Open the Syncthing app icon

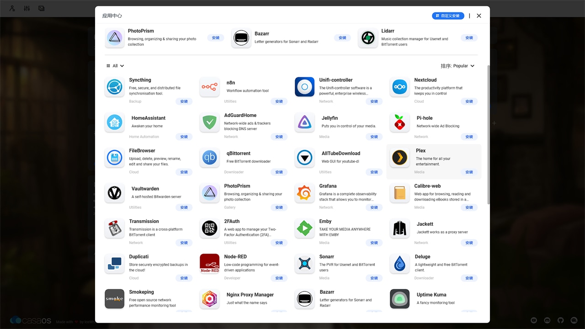[114, 87]
